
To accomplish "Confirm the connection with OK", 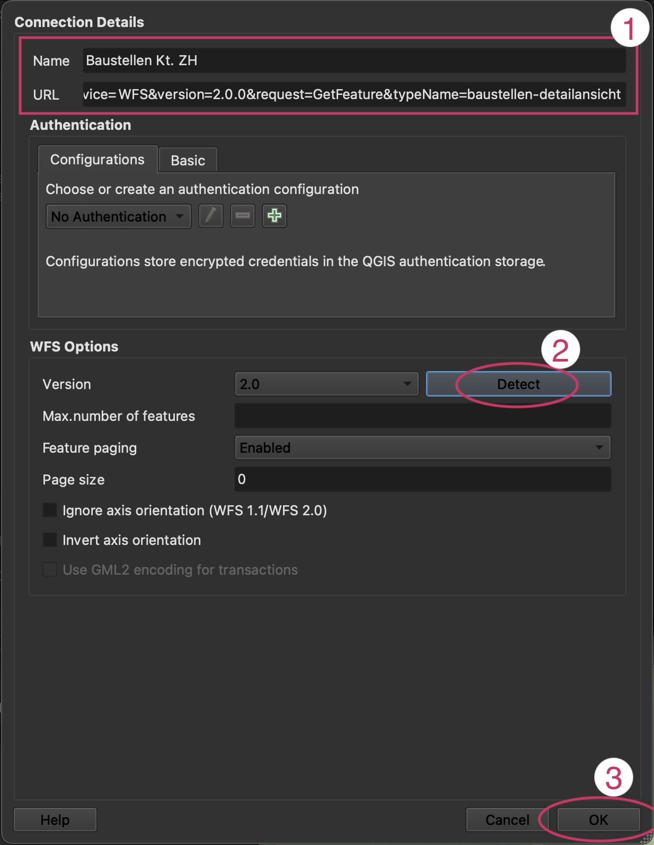I will click(598, 820).
